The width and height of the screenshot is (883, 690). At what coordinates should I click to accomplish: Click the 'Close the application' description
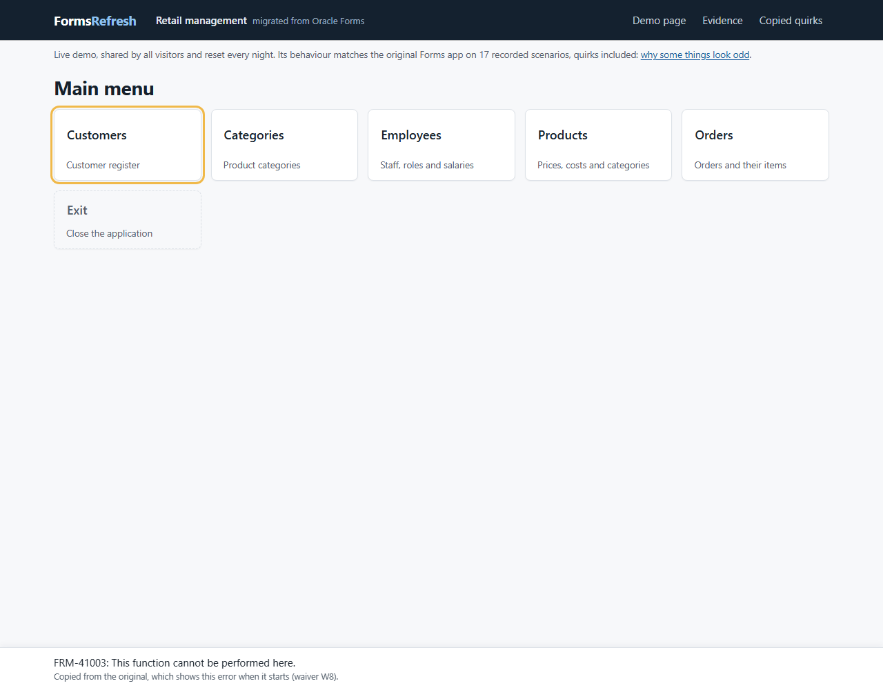pos(110,233)
